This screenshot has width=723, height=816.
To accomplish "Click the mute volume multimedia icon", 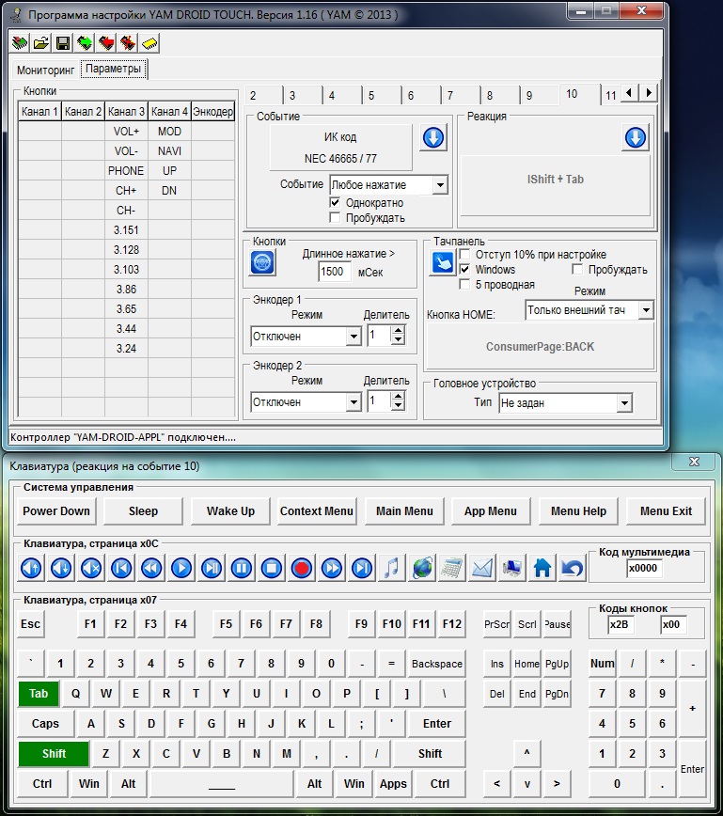I will click(x=90, y=568).
